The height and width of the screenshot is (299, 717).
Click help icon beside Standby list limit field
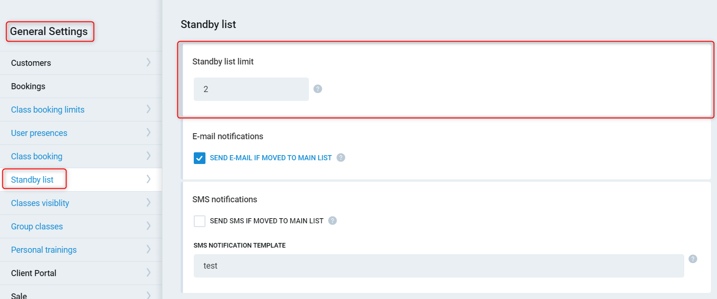318,89
